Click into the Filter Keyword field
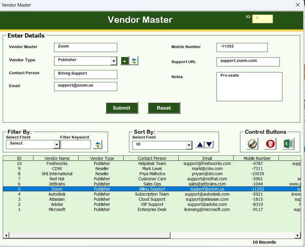305x247 pixels. (x=76, y=145)
